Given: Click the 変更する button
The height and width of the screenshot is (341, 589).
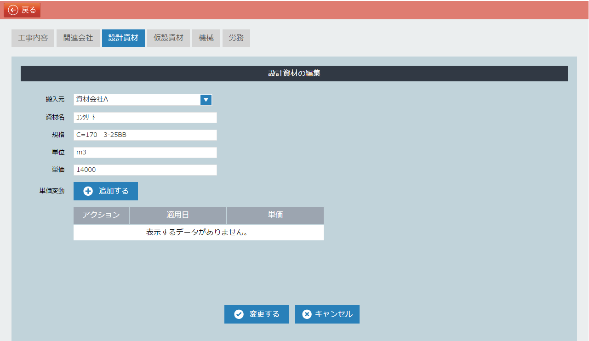Looking at the screenshot, I should point(257,314).
